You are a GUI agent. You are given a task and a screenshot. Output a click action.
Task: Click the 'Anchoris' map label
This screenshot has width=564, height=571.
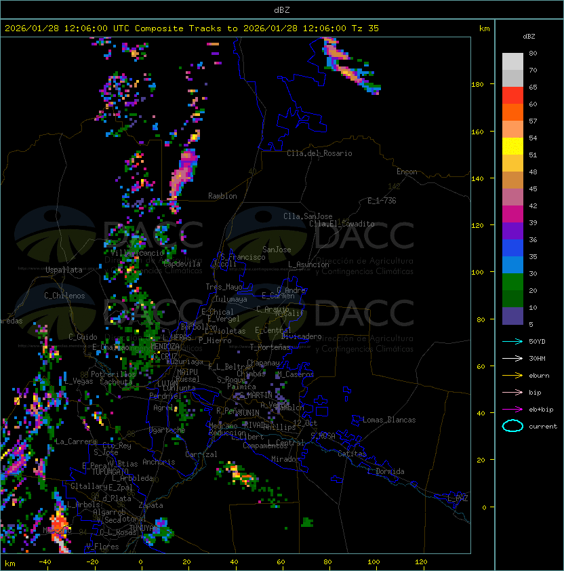[159, 462]
